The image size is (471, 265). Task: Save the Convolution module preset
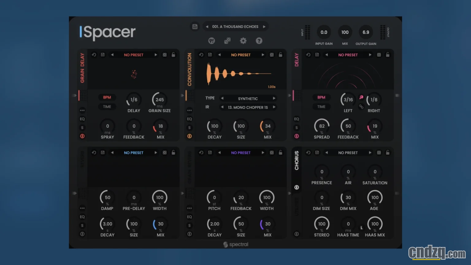(x=210, y=55)
